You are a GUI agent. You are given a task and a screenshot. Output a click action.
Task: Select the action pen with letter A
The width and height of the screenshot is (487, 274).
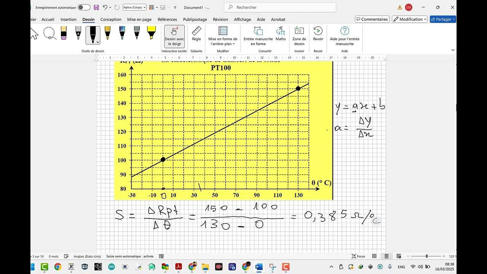pos(78,33)
